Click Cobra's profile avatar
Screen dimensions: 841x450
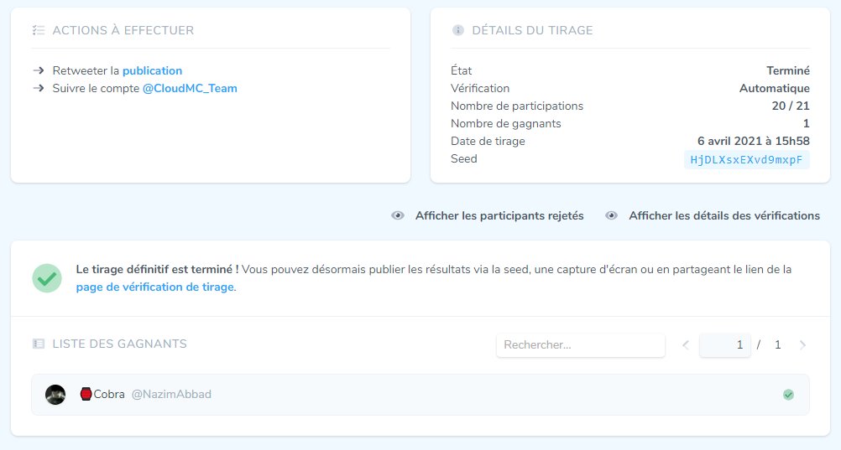[55, 395]
